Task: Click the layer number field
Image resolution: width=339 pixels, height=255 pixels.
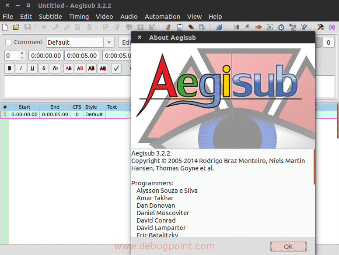Action: (12, 56)
